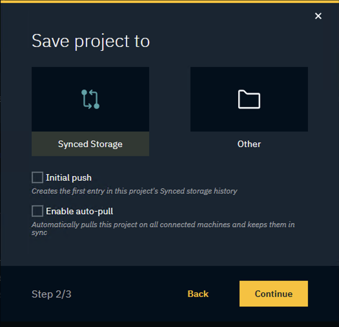Enable the Initial push checkbox

[37, 177]
